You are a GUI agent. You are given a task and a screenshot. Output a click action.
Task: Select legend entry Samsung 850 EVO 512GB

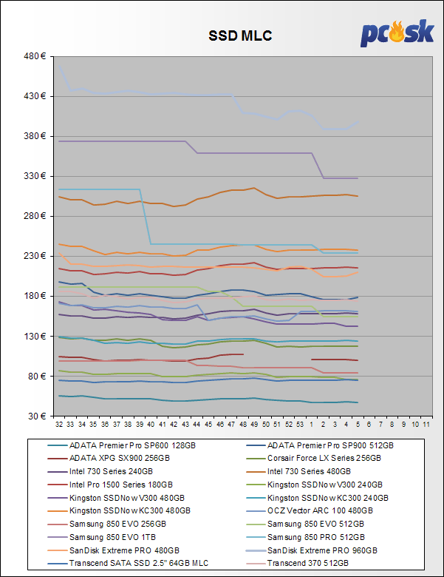point(305,524)
